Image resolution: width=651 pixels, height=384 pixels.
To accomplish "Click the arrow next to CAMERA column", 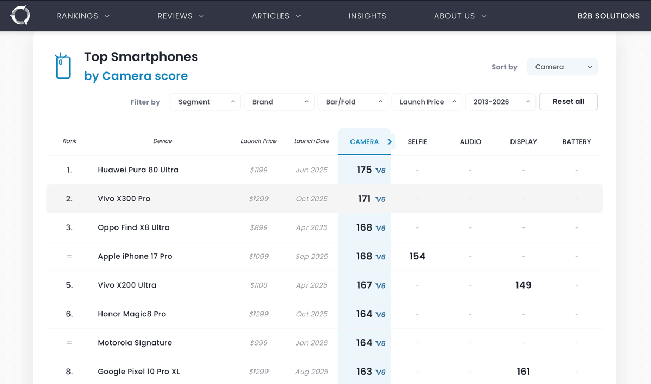I will [390, 142].
